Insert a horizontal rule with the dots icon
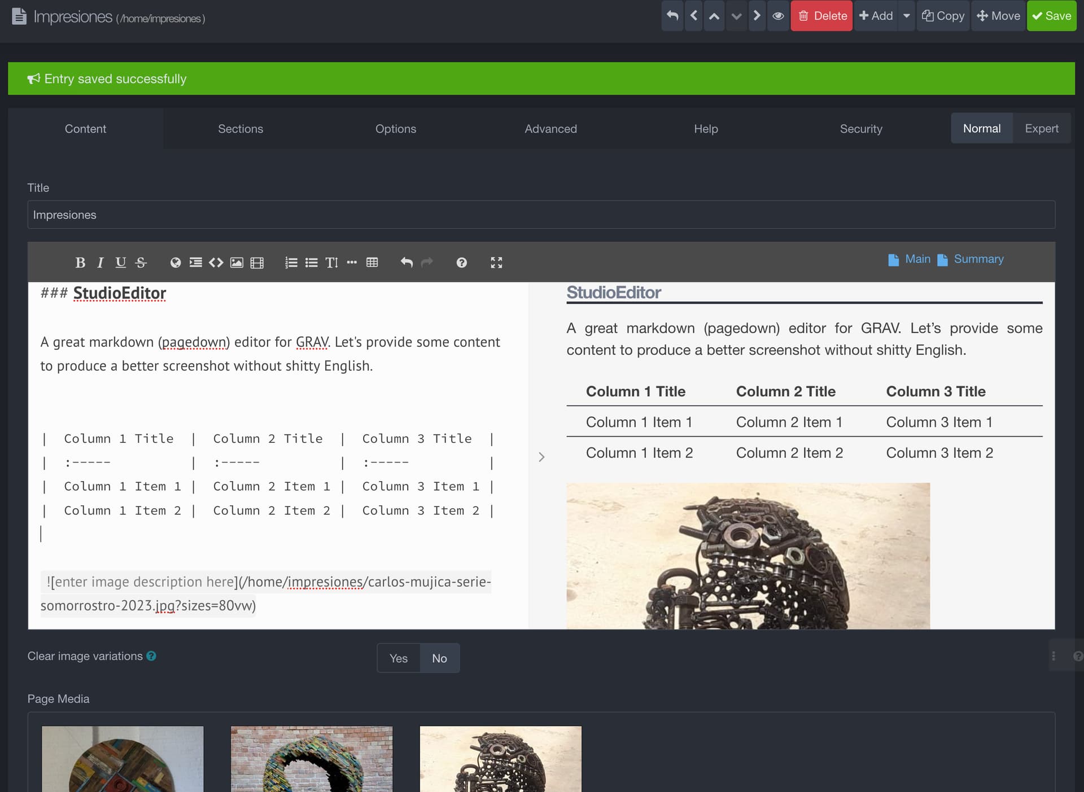Screen dimensions: 1084x792 point(352,262)
